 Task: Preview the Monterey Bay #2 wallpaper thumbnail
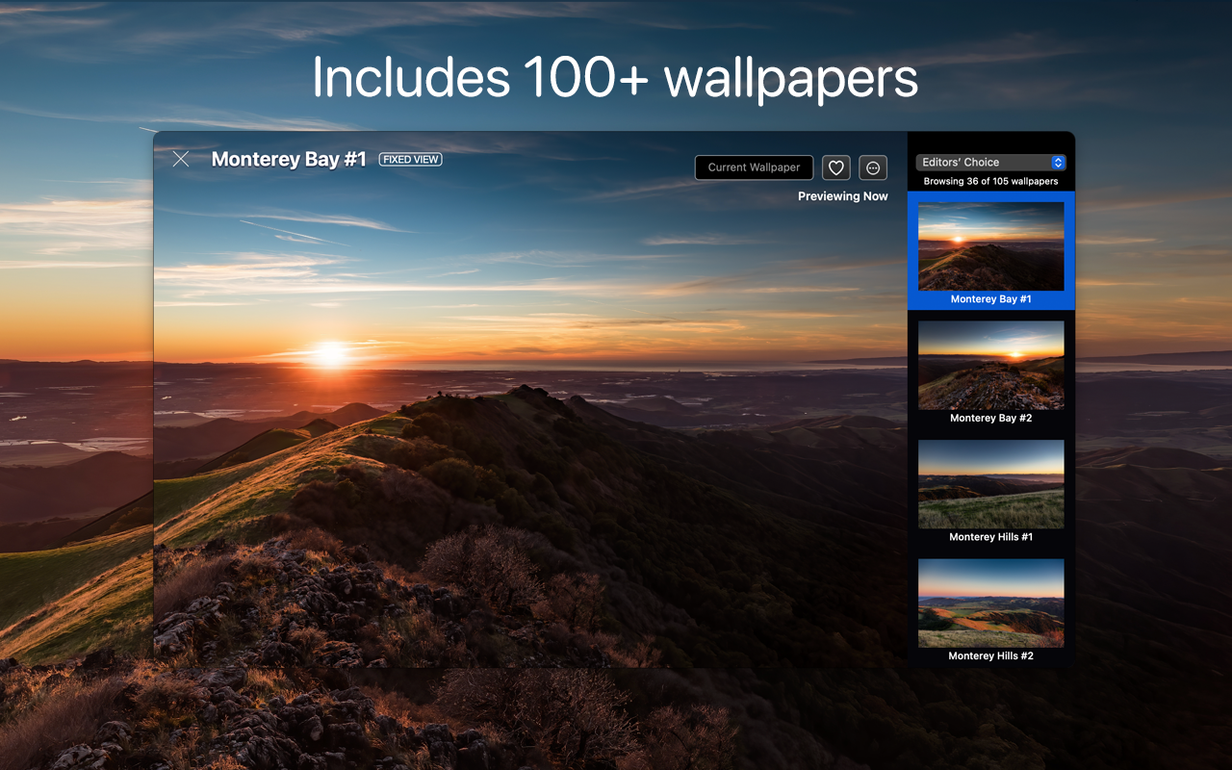point(990,365)
